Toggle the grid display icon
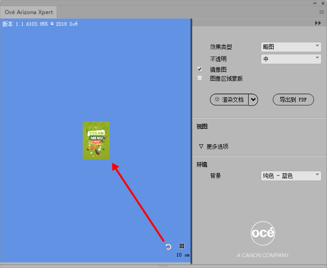Screen dimensions: 327x268 point(182,246)
